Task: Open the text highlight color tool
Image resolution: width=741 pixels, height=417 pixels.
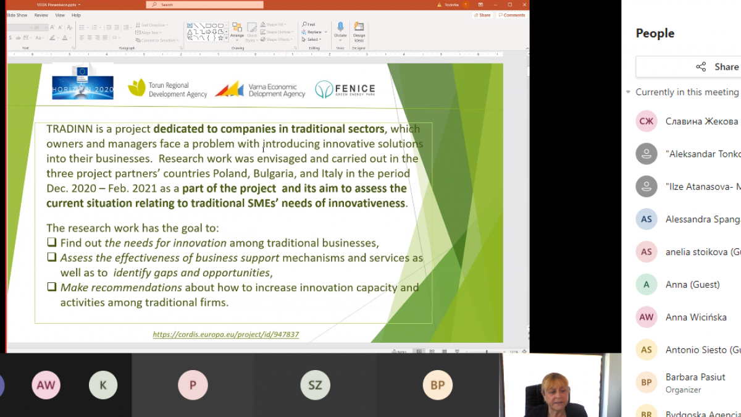Action: (x=54, y=38)
